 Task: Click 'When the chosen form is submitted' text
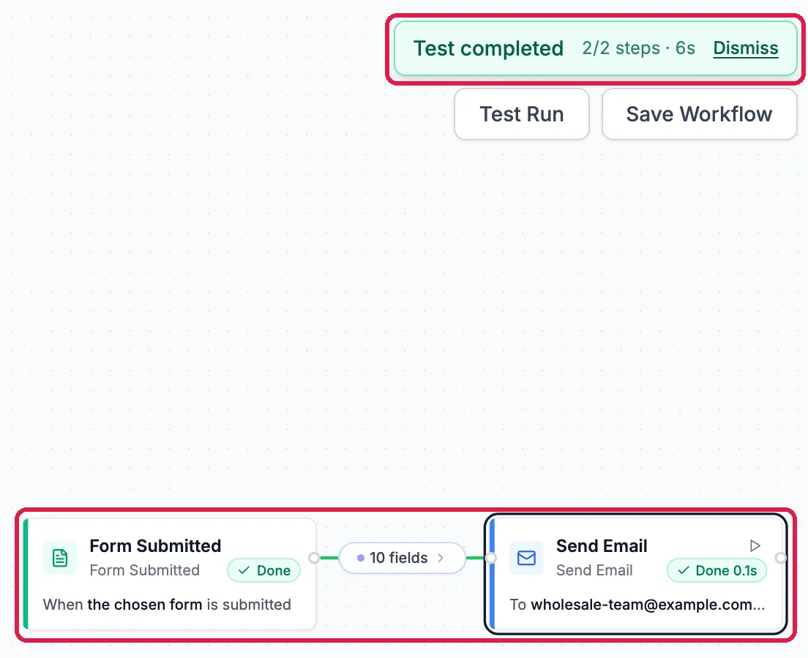coord(167,605)
